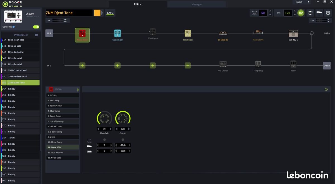This screenshot has width=335, height=184.
Task: Select empty preset slot 36A
Action: [20, 89]
